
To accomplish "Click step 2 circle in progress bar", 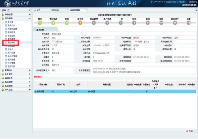I will coord(53,23).
